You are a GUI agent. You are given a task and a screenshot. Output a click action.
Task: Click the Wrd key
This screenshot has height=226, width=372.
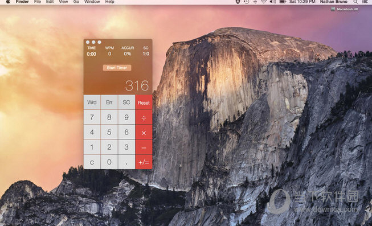coord(92,102)
